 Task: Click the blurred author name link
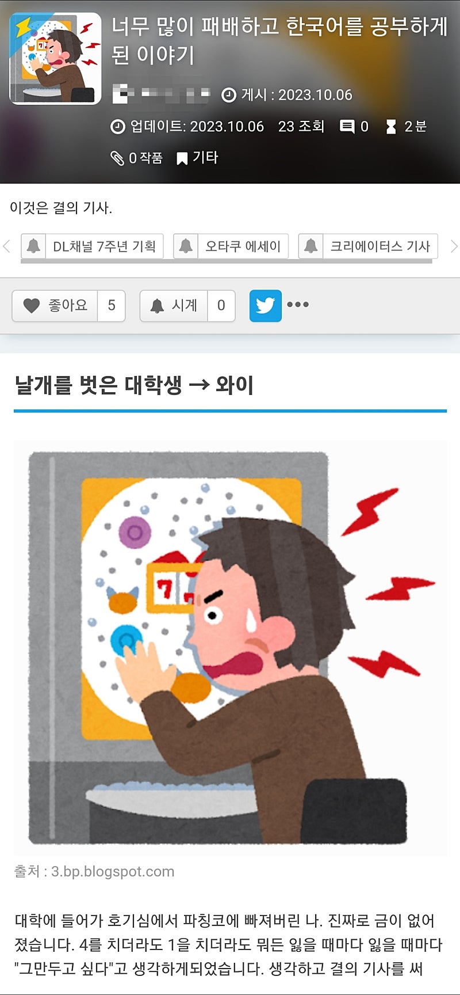click(x=161, y=94)
